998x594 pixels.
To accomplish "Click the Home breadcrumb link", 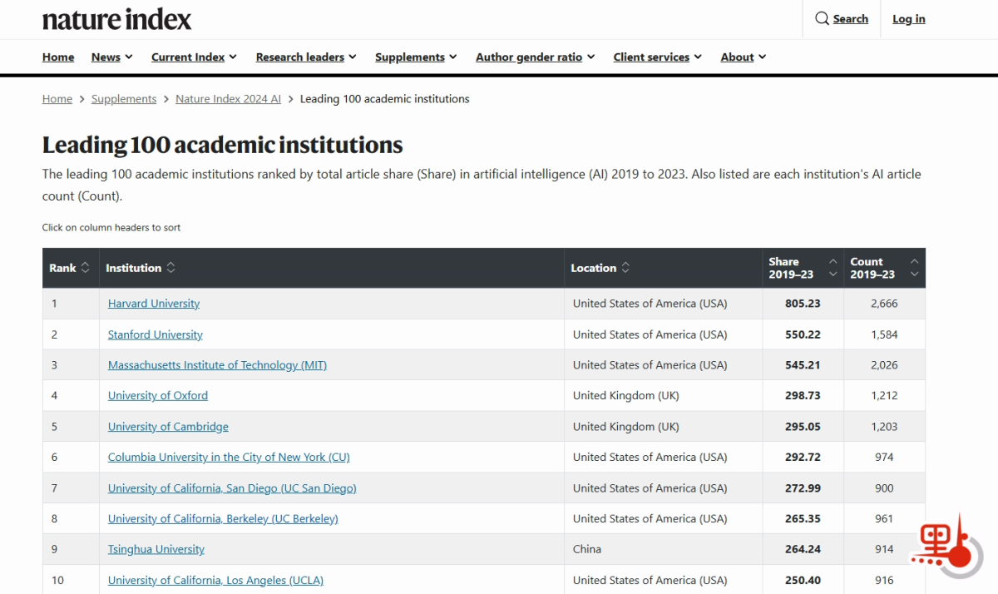I will point(57,99).
